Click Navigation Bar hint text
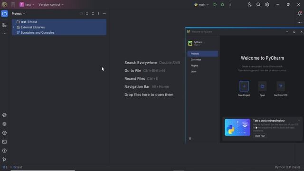The width and height of the screenshot is (304, 171). (x=137, y=86)
